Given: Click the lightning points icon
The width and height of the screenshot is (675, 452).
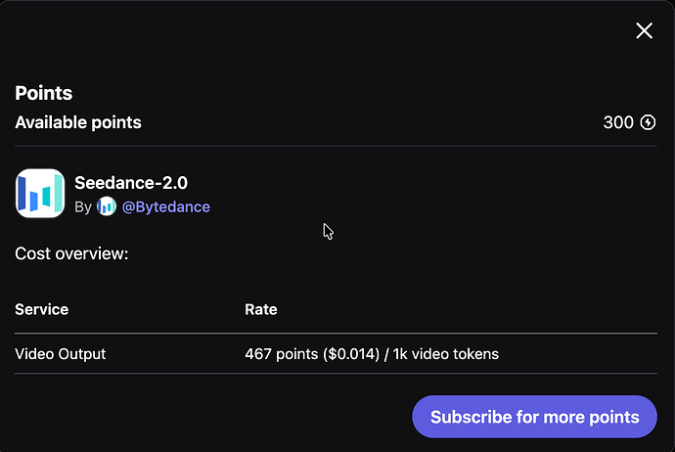Looking at the screenshot, I should coord(648,122).
